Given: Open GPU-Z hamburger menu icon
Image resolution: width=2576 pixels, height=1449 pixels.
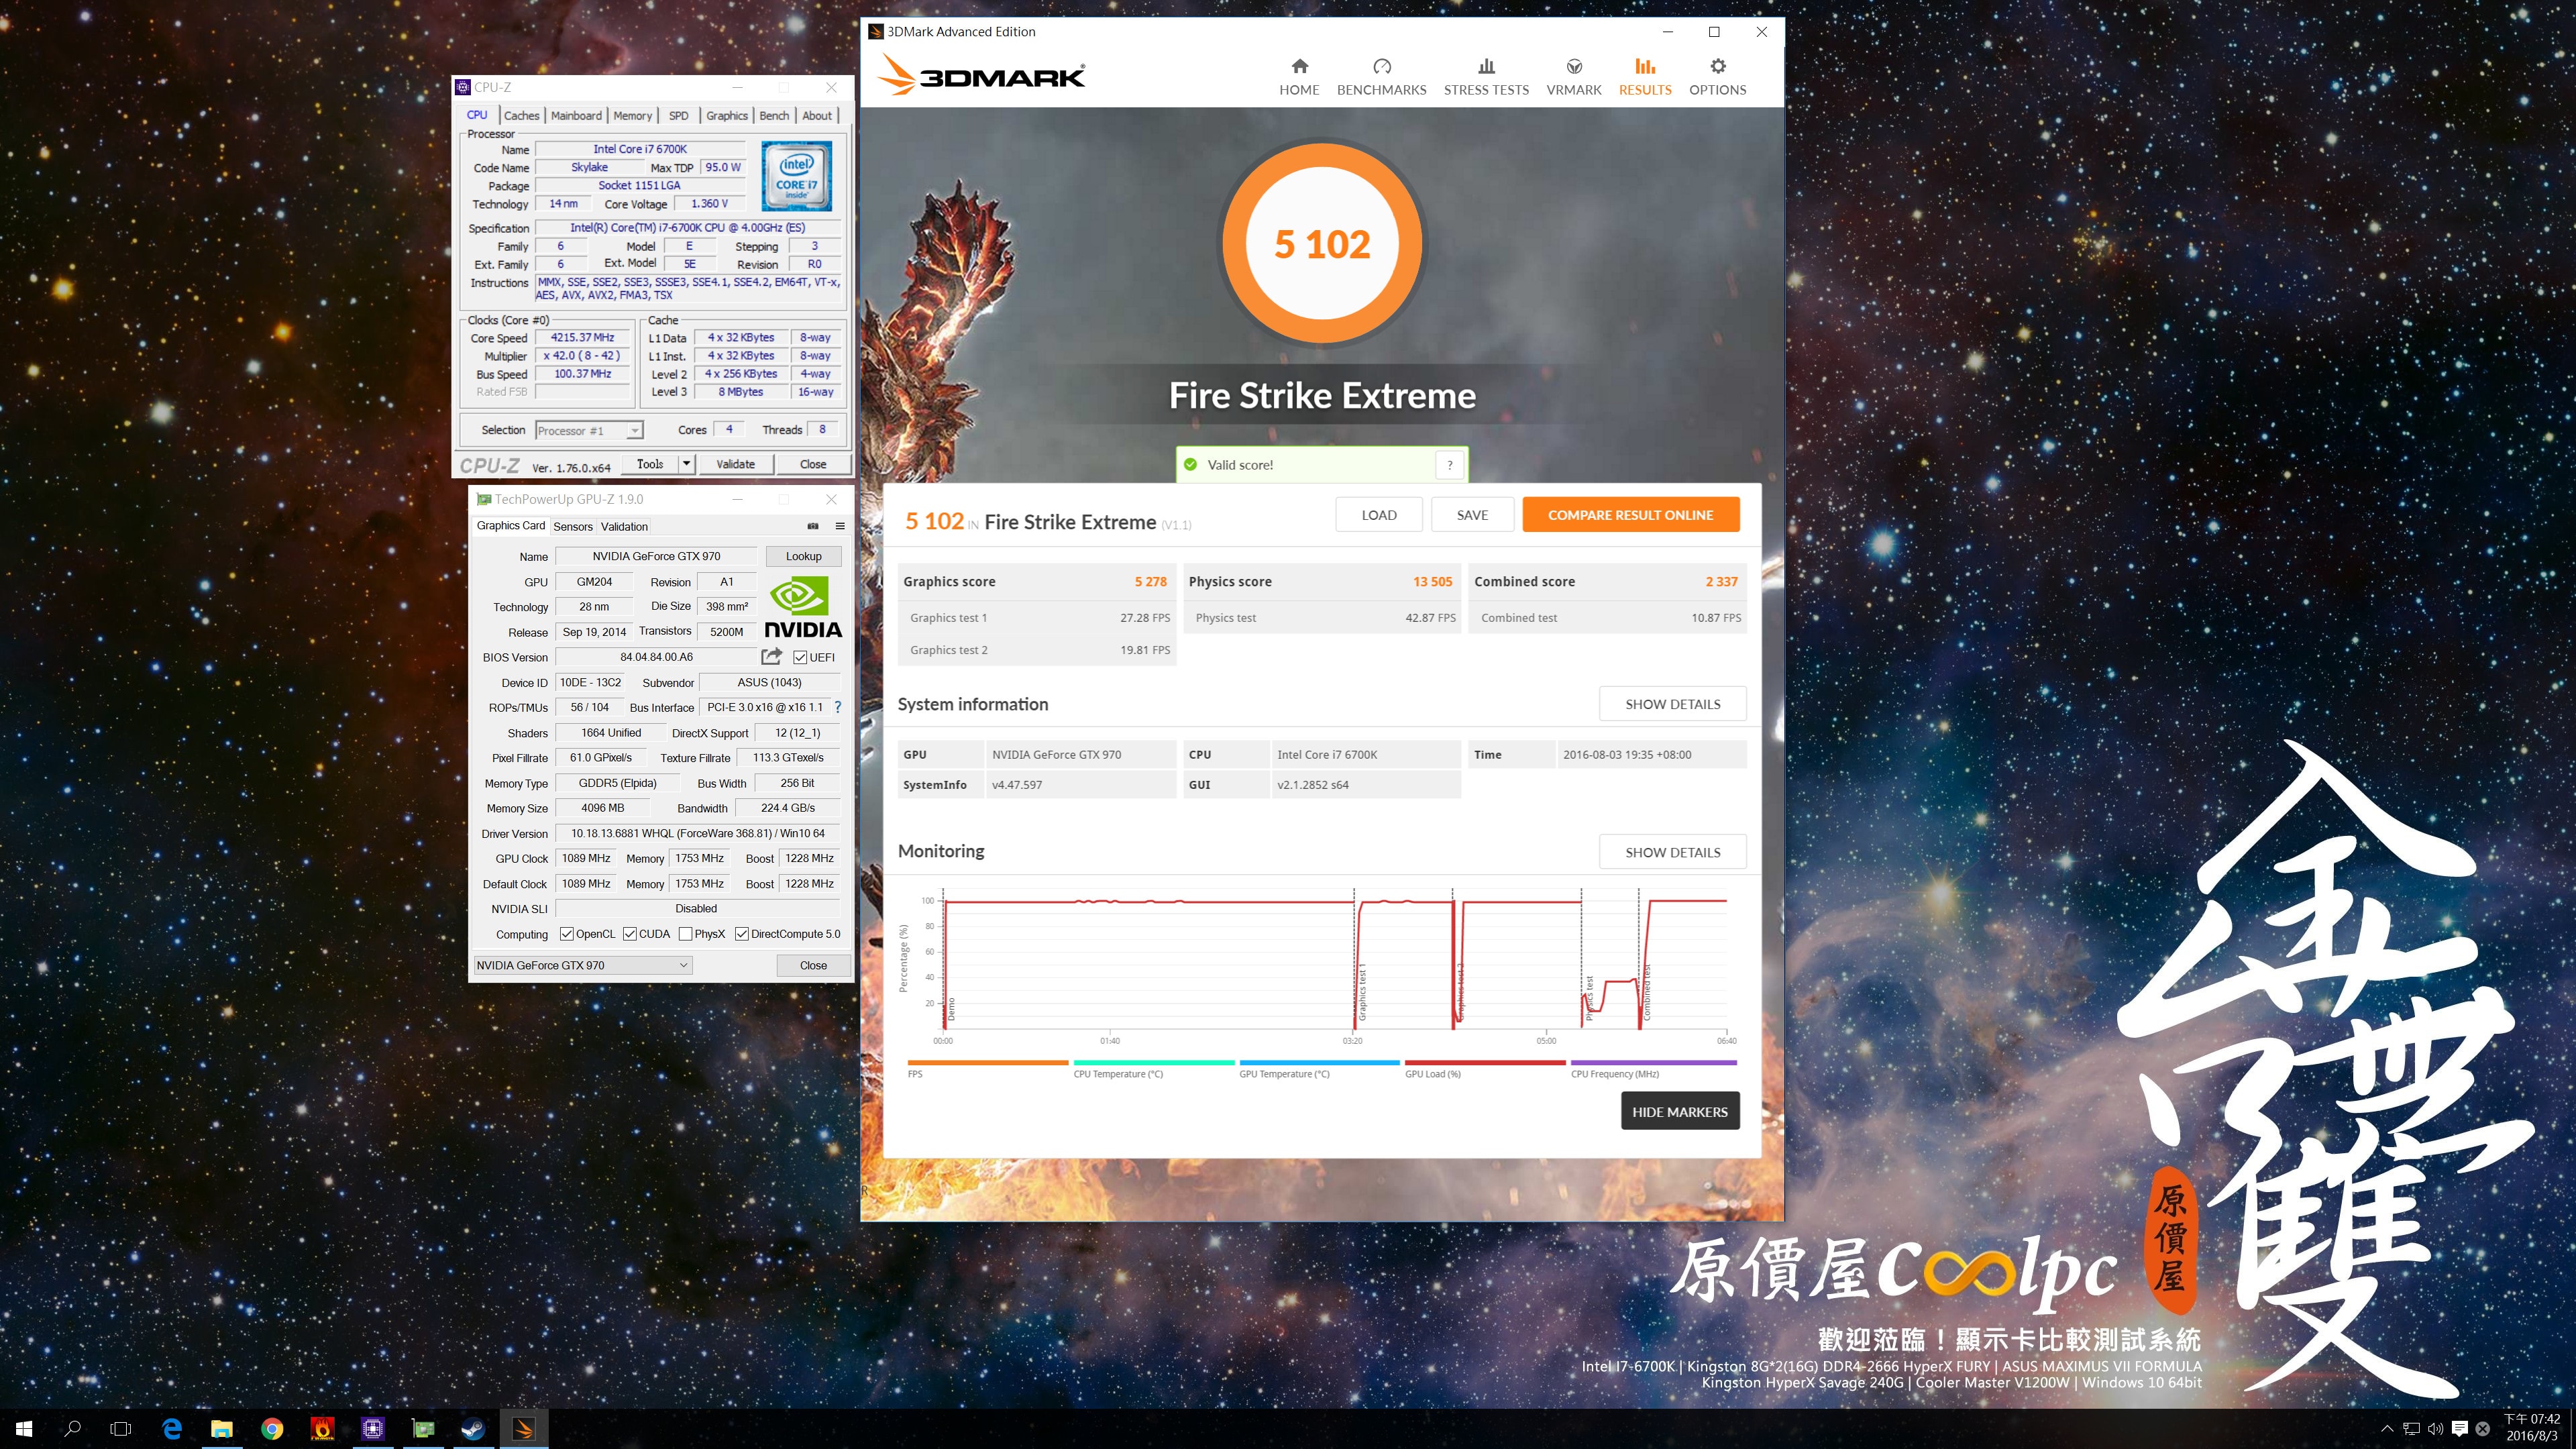Looking at the screenshot, I should pos(840,526).
